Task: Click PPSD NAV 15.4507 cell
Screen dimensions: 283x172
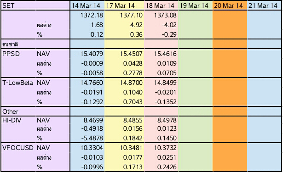Action: click(124, 54)
